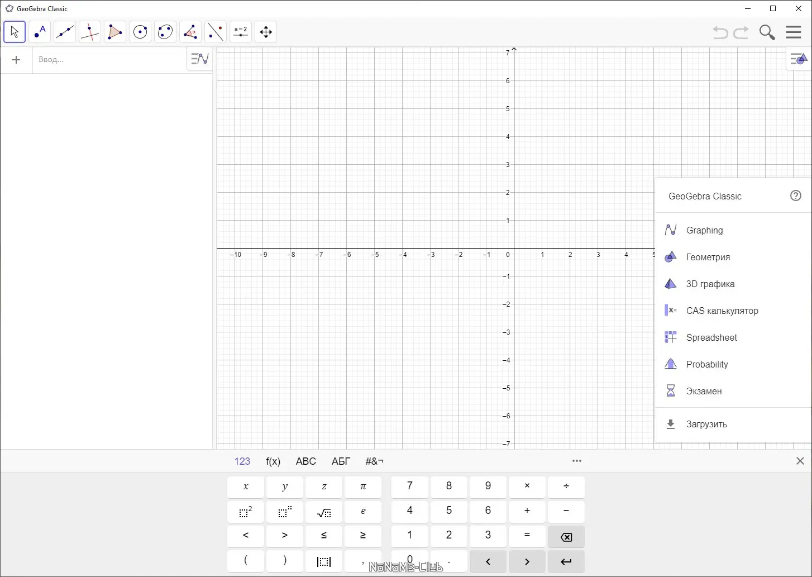Select the Circle with center tool
The image size is (812, 577).
click(140, 32)
